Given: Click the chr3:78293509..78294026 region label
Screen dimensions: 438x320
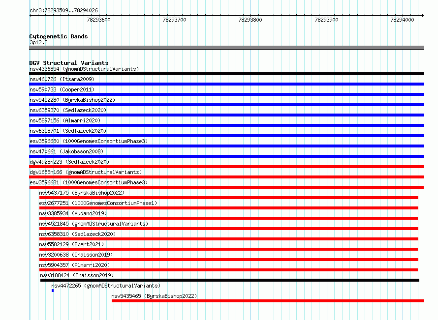Looking at the screenshot, I should pyautogui.click(x=63, y=10).
